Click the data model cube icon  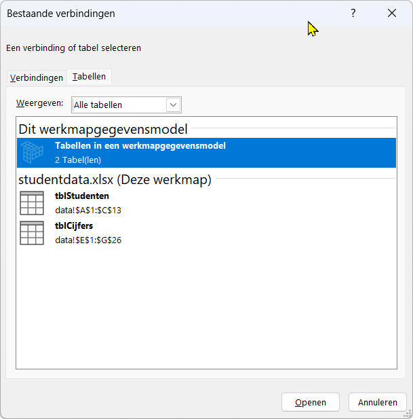point(31,153)
